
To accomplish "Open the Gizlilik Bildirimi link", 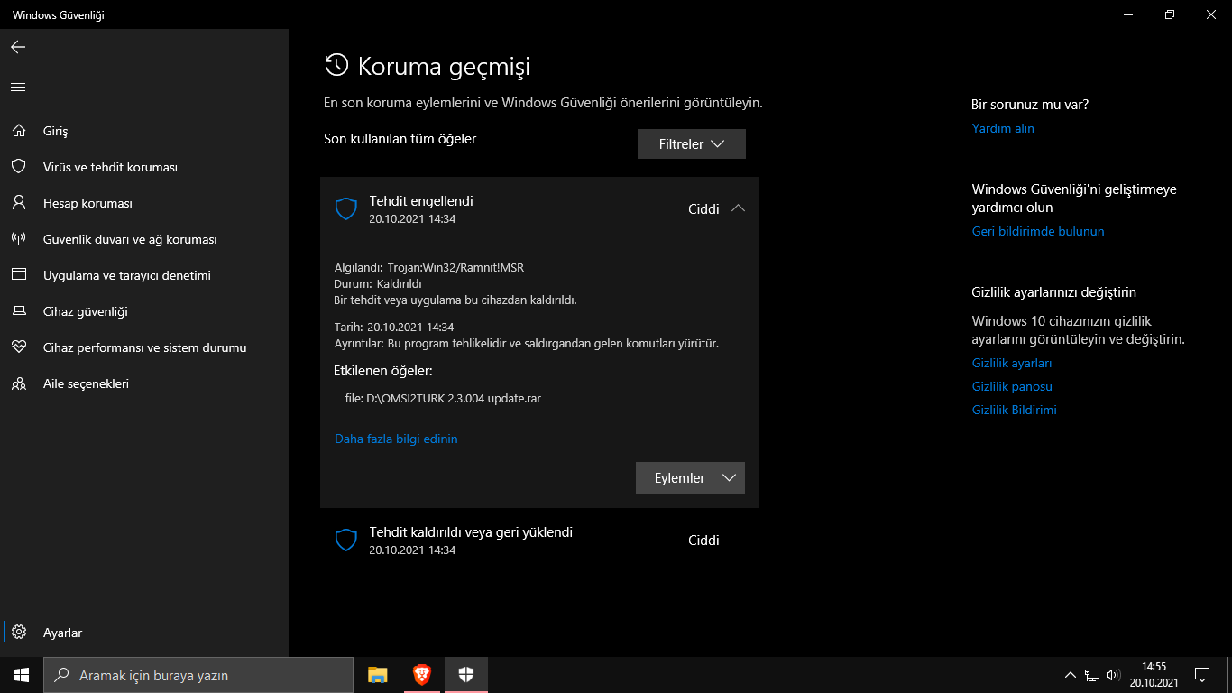I will point(1015,410).
